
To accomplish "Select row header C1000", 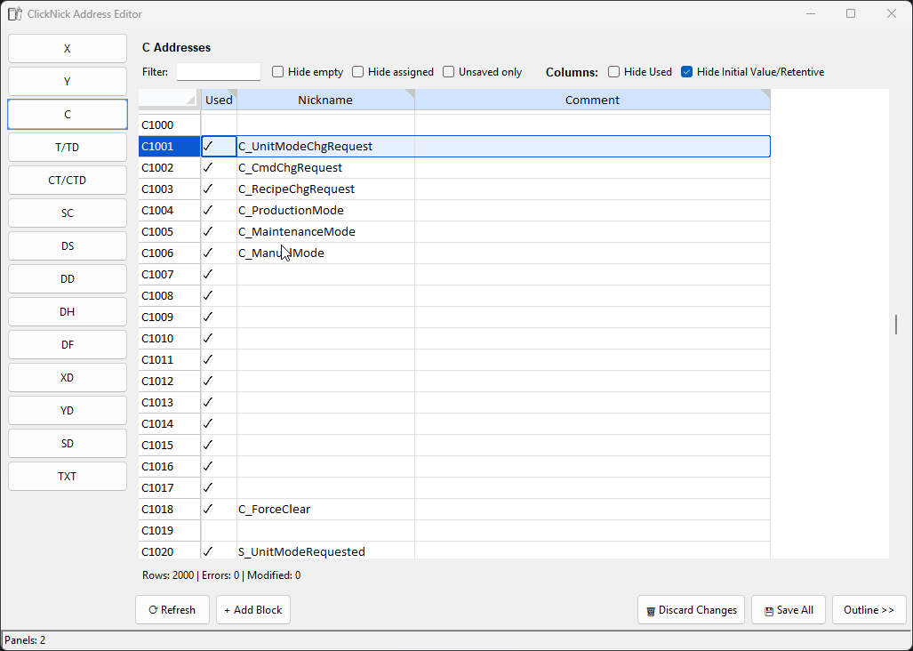I will click(x=170, y=125).
